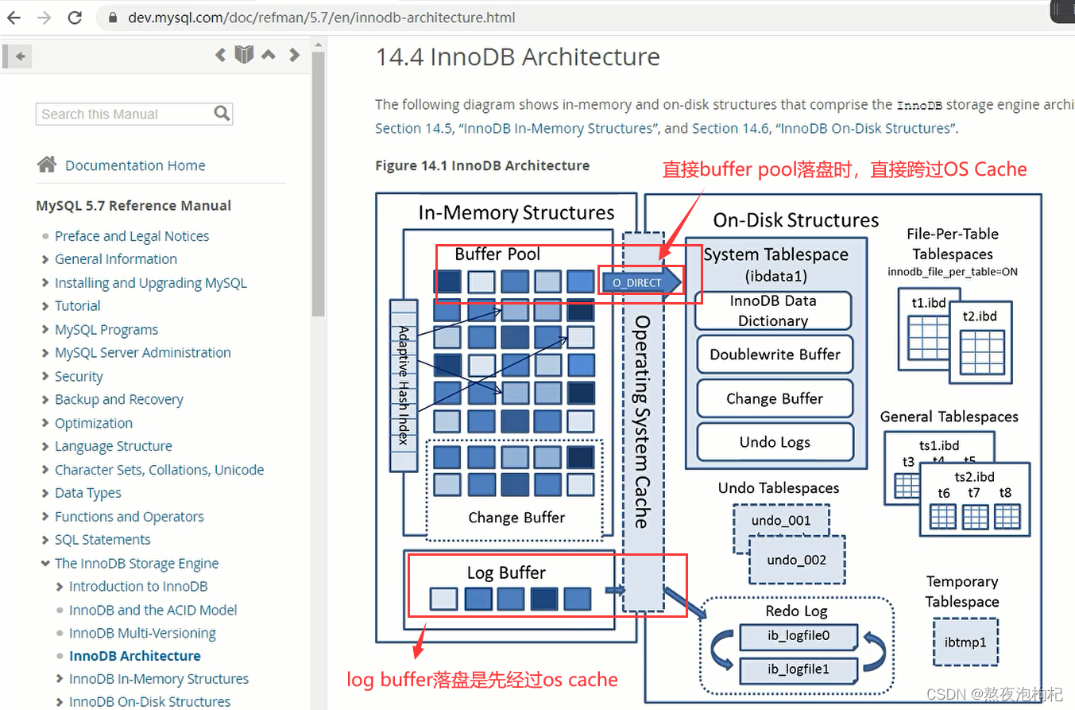Click the Doublewrite Buffer box in diagram
This screenshot has height=710, width=1075.
point(775,355)
